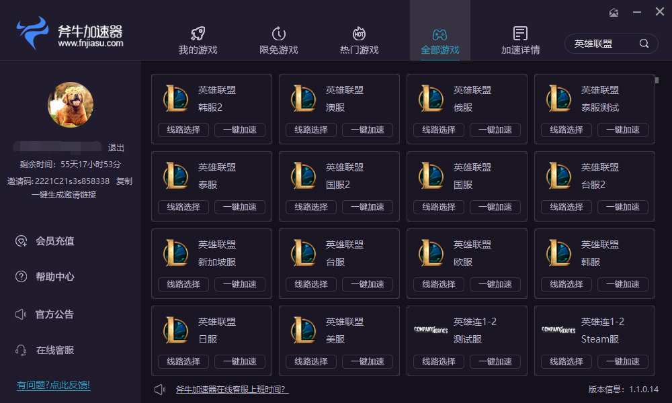Click 一键加速 for 韩服2

[x=240, y=130]
